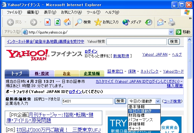The height and width of the screenshot is (133, 194).
Task: Click the Back arrow button
Action: tap(10, 22)
